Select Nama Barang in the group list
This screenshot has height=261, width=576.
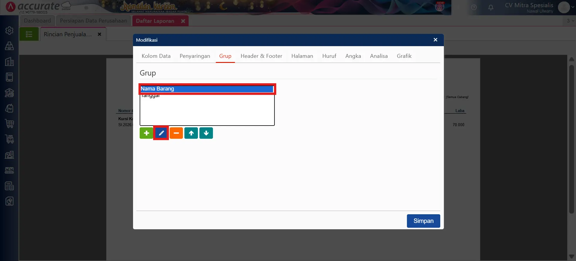[207, 89]
